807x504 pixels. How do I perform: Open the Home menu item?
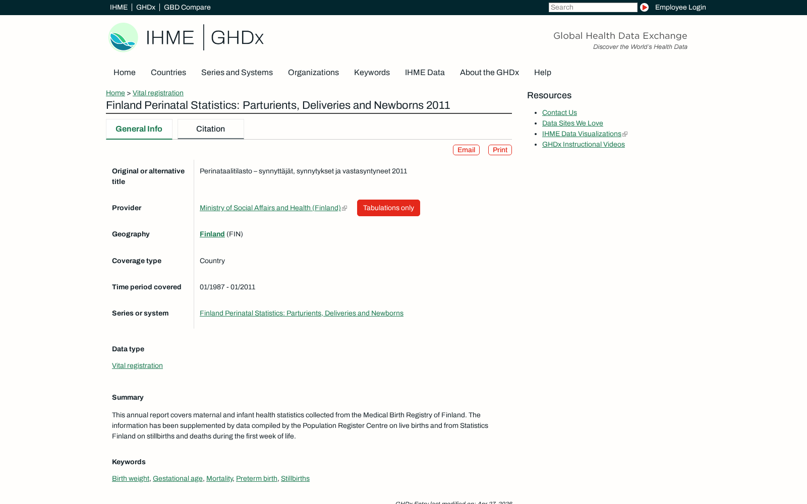coord(125,73)
